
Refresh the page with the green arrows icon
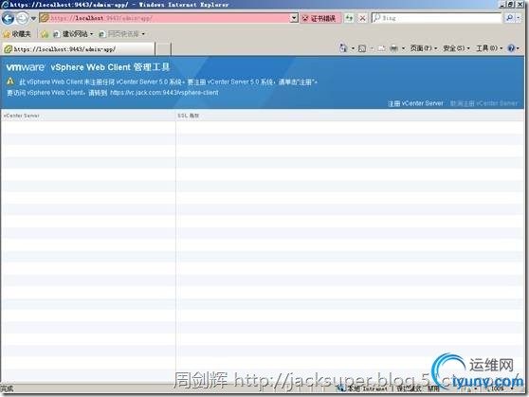[349, 18]
